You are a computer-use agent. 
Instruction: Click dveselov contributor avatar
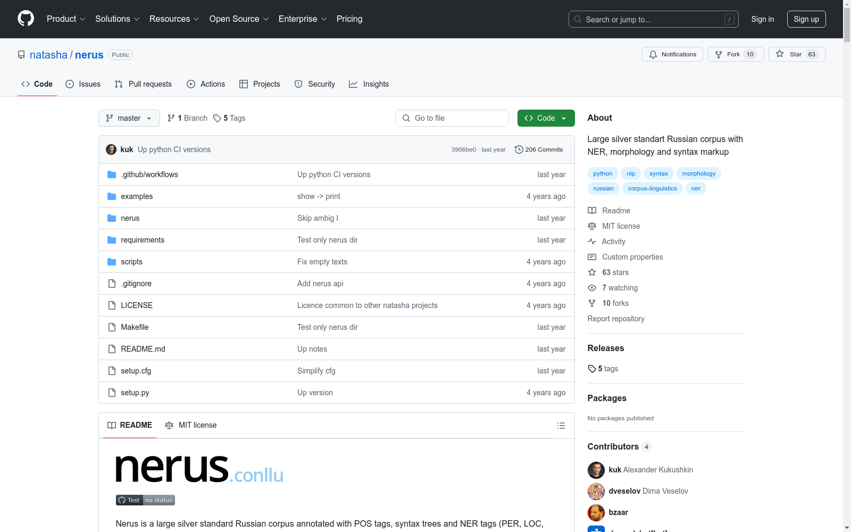pos(596,492)
